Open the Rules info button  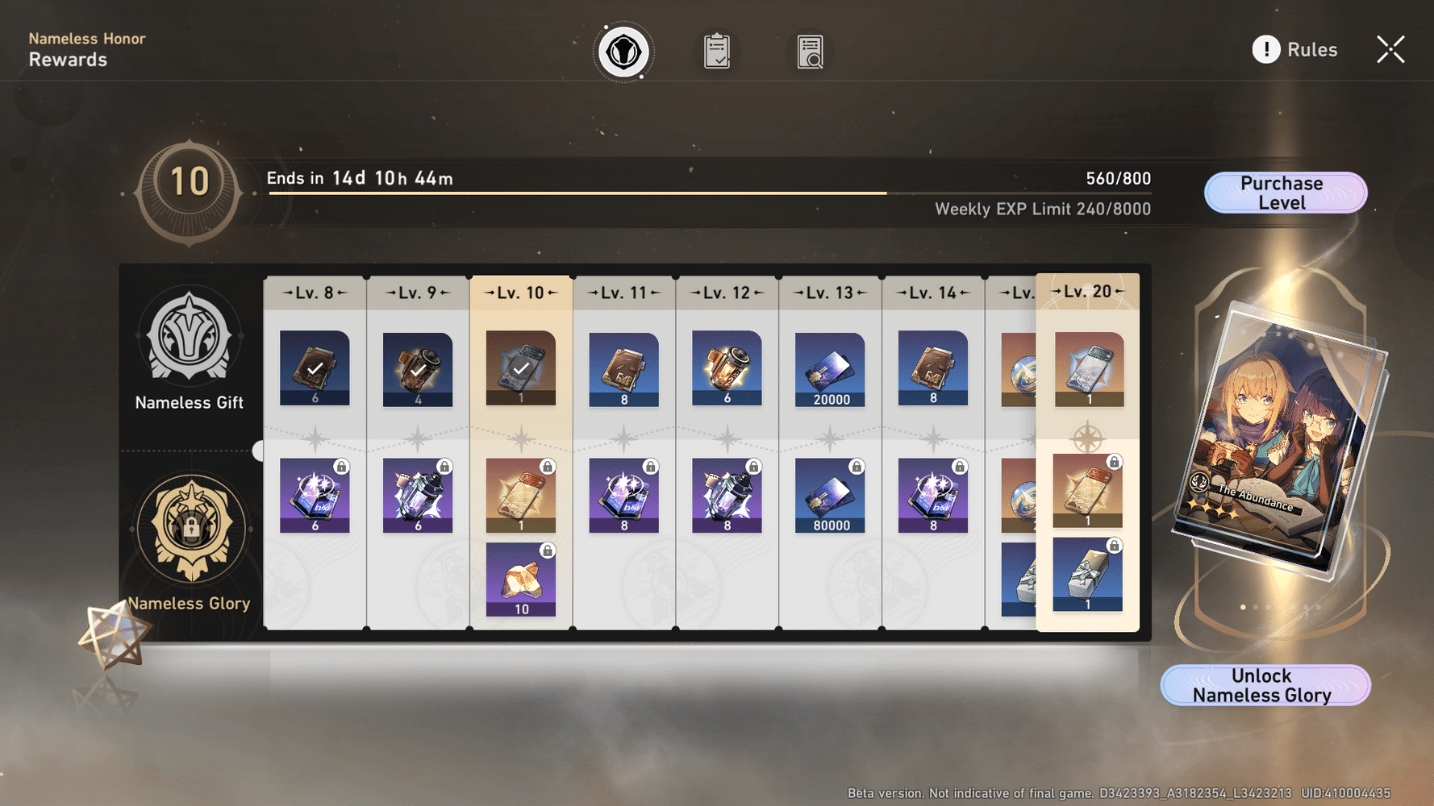(x=1295, y=50)
